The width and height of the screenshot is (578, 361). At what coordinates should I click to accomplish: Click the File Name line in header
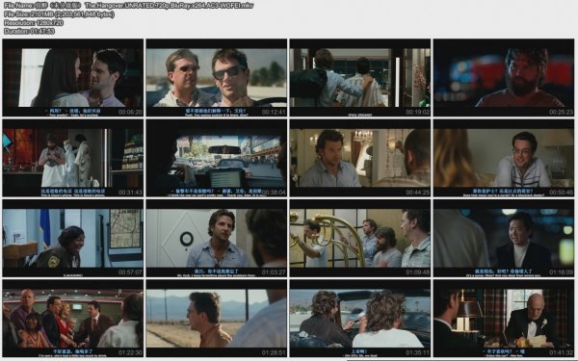129,6
